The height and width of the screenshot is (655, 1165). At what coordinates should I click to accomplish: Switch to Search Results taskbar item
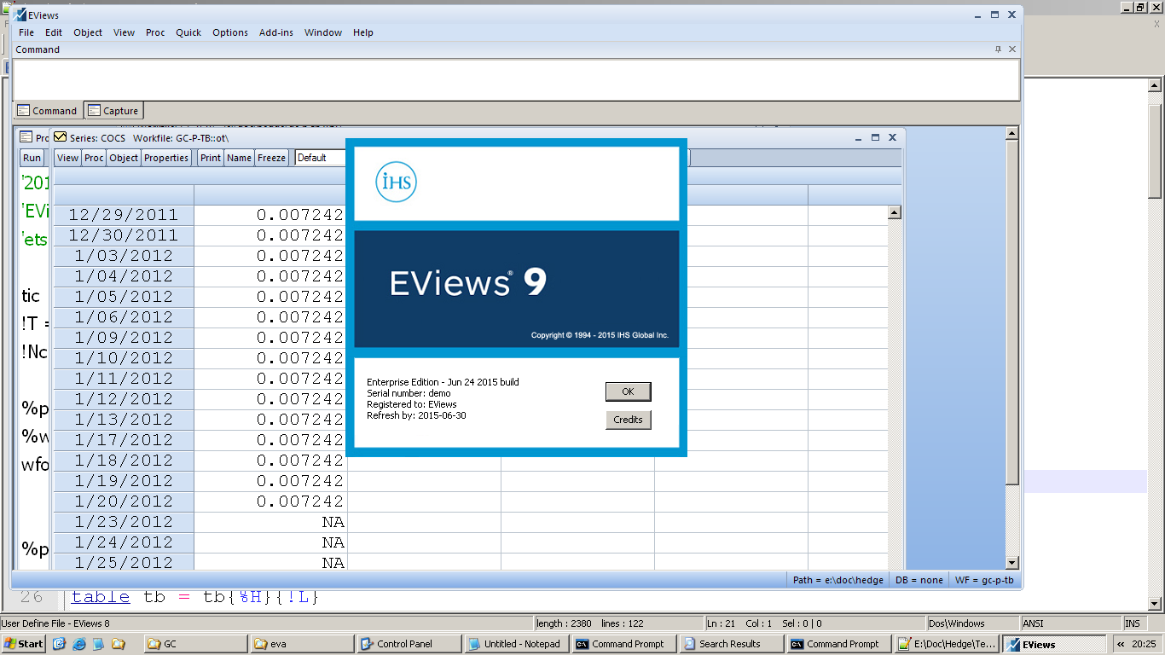click(x=732, y=644)
